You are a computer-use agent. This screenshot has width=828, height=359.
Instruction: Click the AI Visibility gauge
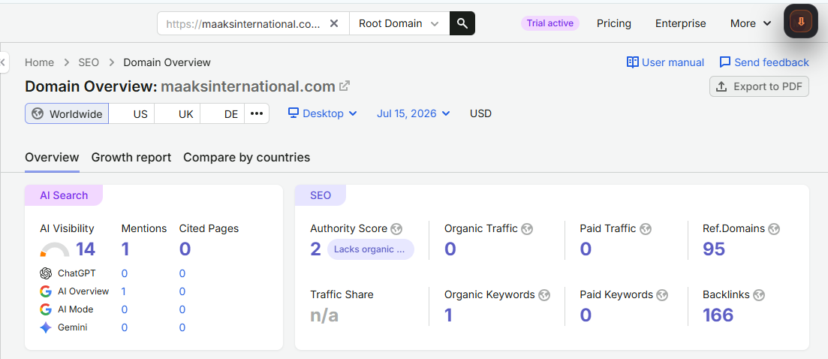pyautogui.click(x=54, y=249)
